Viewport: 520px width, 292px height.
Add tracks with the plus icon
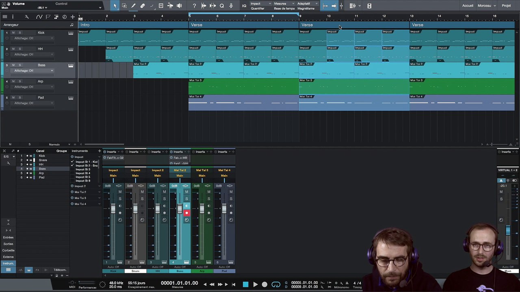coord(72,17)
